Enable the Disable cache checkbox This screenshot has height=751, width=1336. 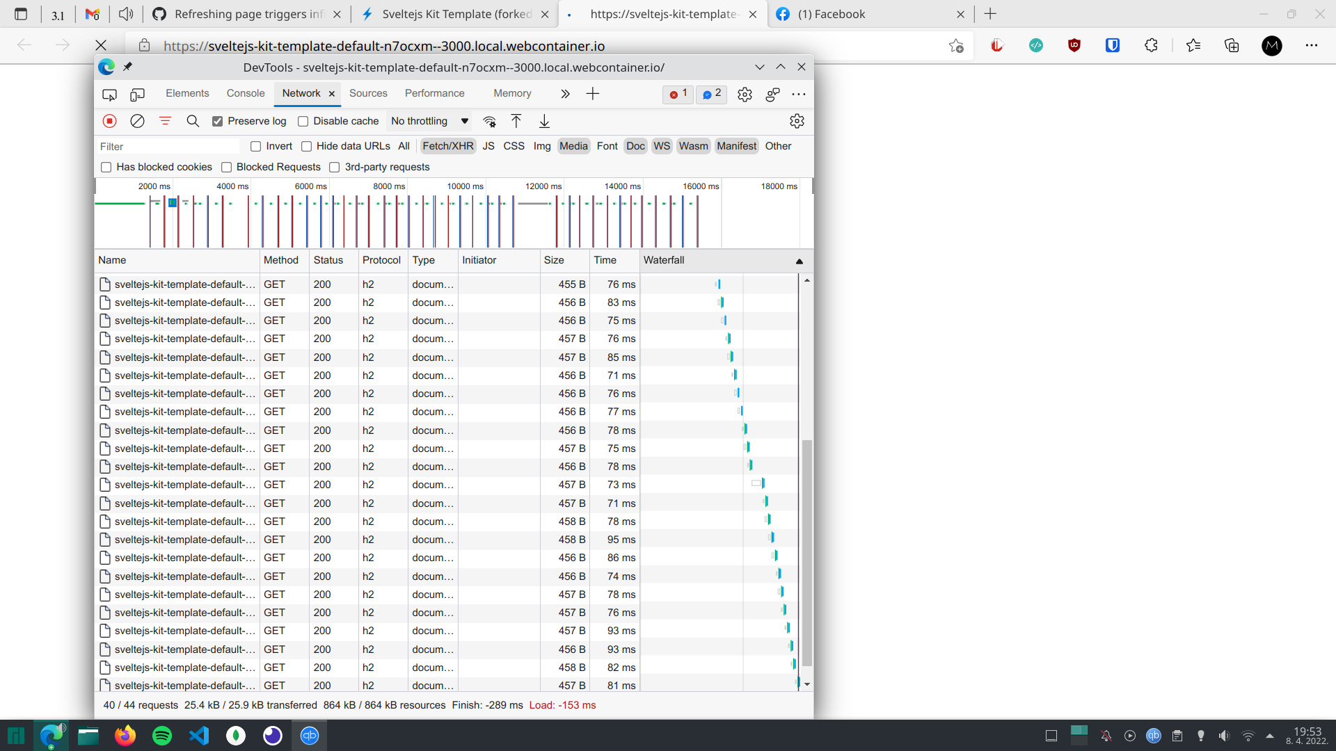click(x=303, y=121)
